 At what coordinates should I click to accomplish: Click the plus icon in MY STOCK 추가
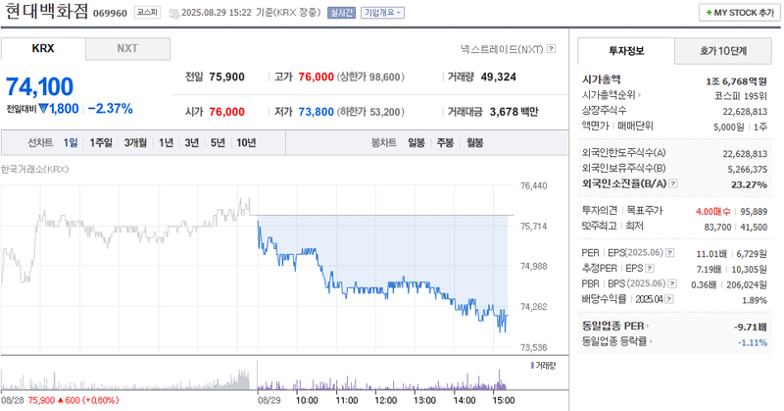(709, 13)
